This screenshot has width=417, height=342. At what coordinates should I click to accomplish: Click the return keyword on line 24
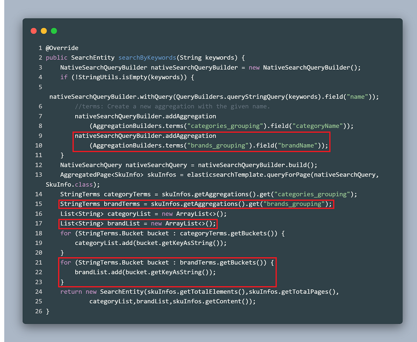(71, 292)
